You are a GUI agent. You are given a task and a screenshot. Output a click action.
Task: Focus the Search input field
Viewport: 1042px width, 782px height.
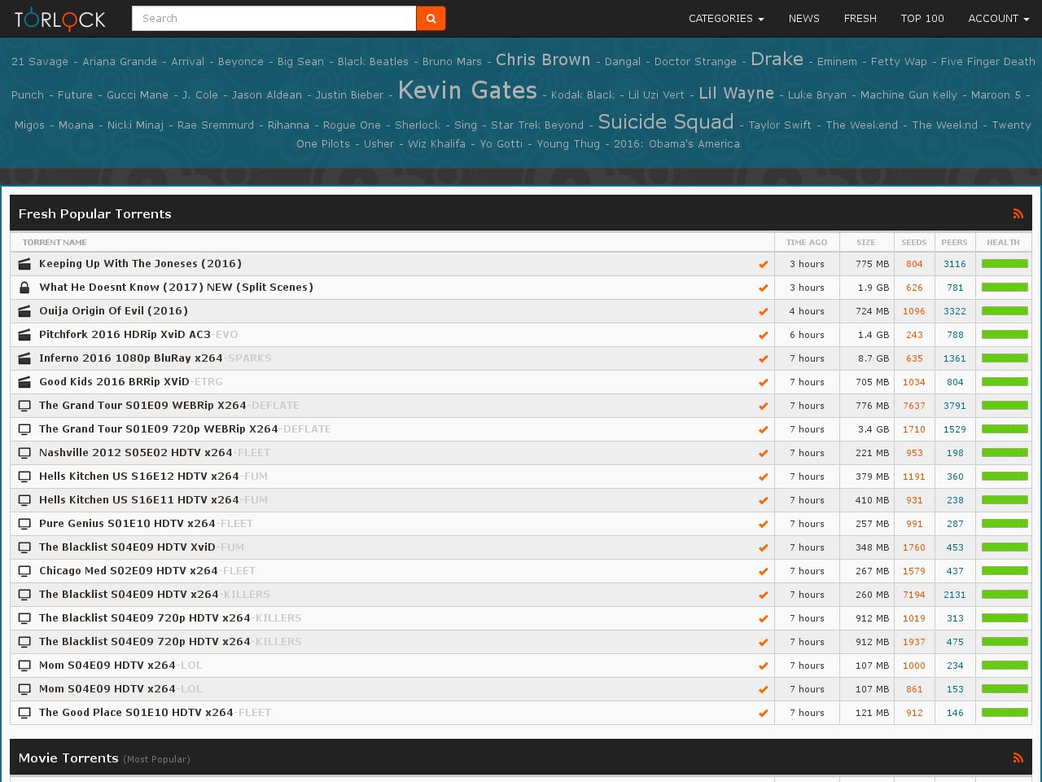click(274, 18)
